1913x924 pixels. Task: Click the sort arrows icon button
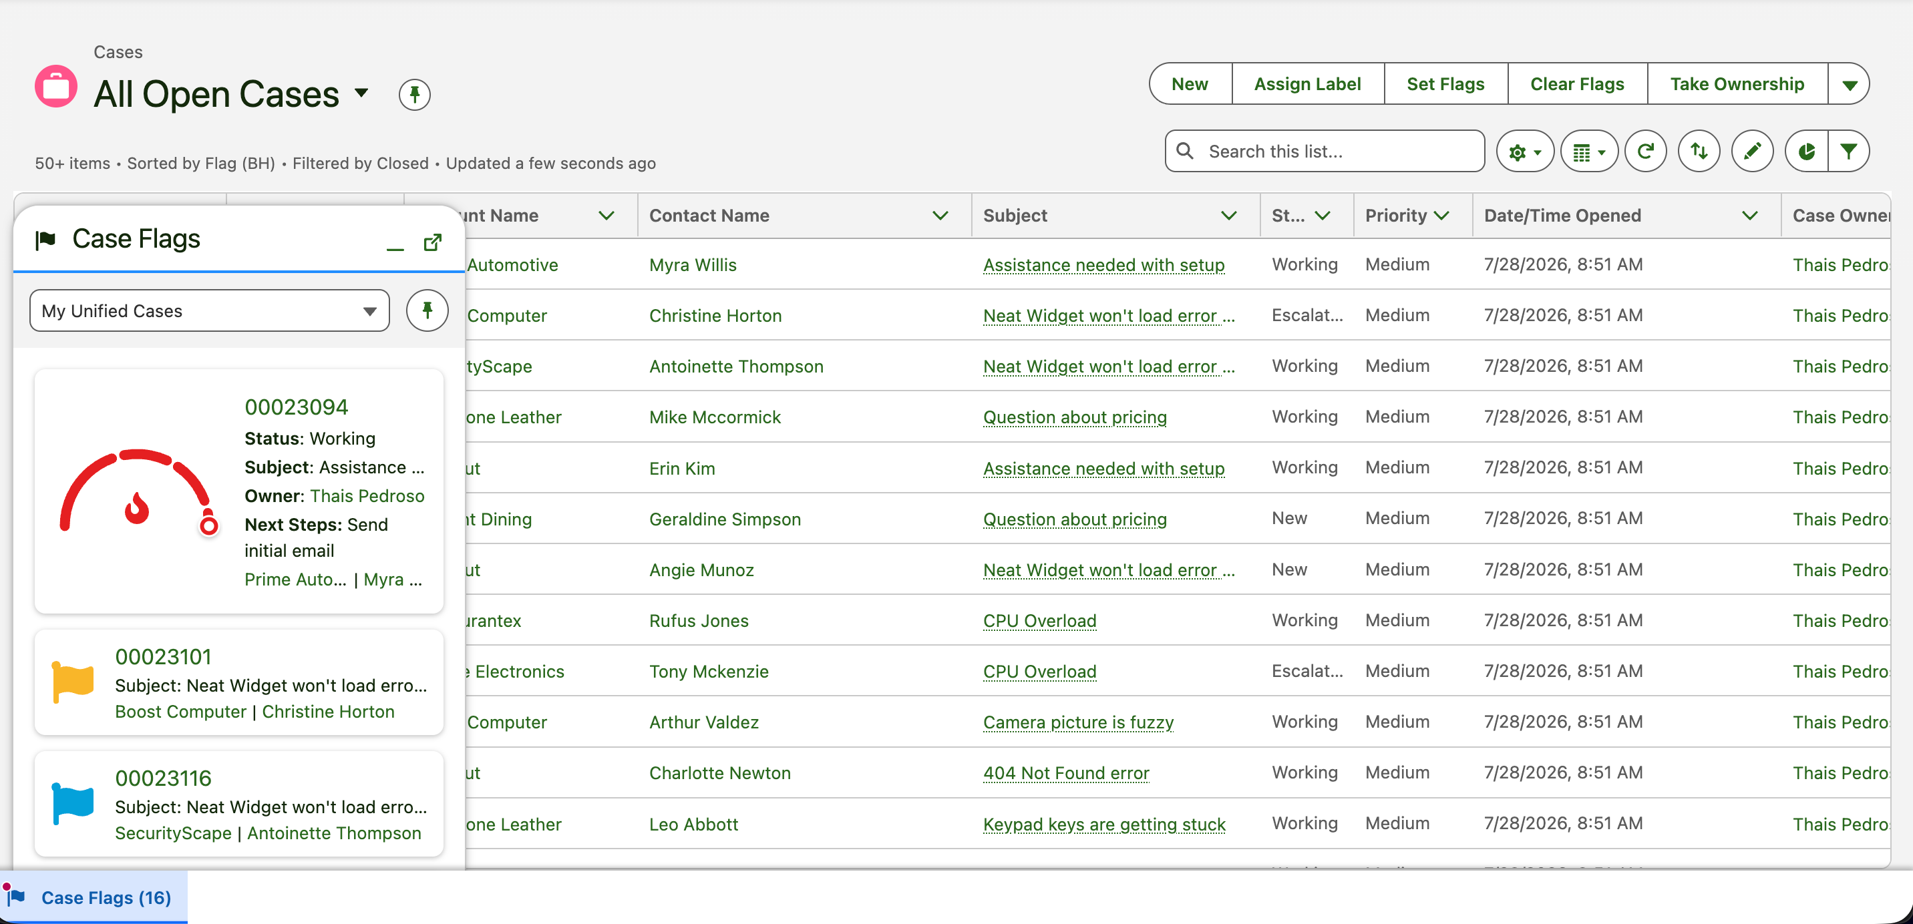click(1699, 152)
